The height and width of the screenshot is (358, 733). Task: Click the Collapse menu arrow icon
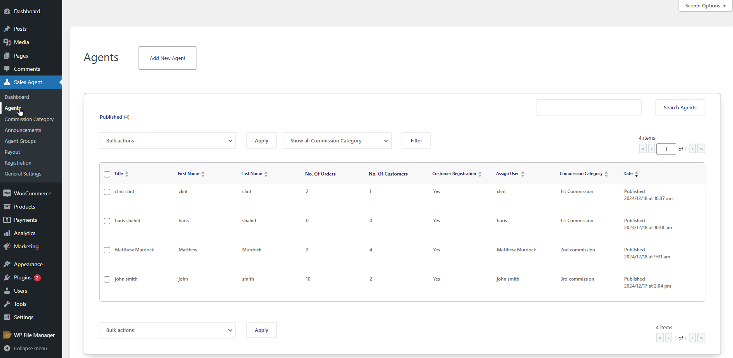pyautogui.click(x=7, y=348)
